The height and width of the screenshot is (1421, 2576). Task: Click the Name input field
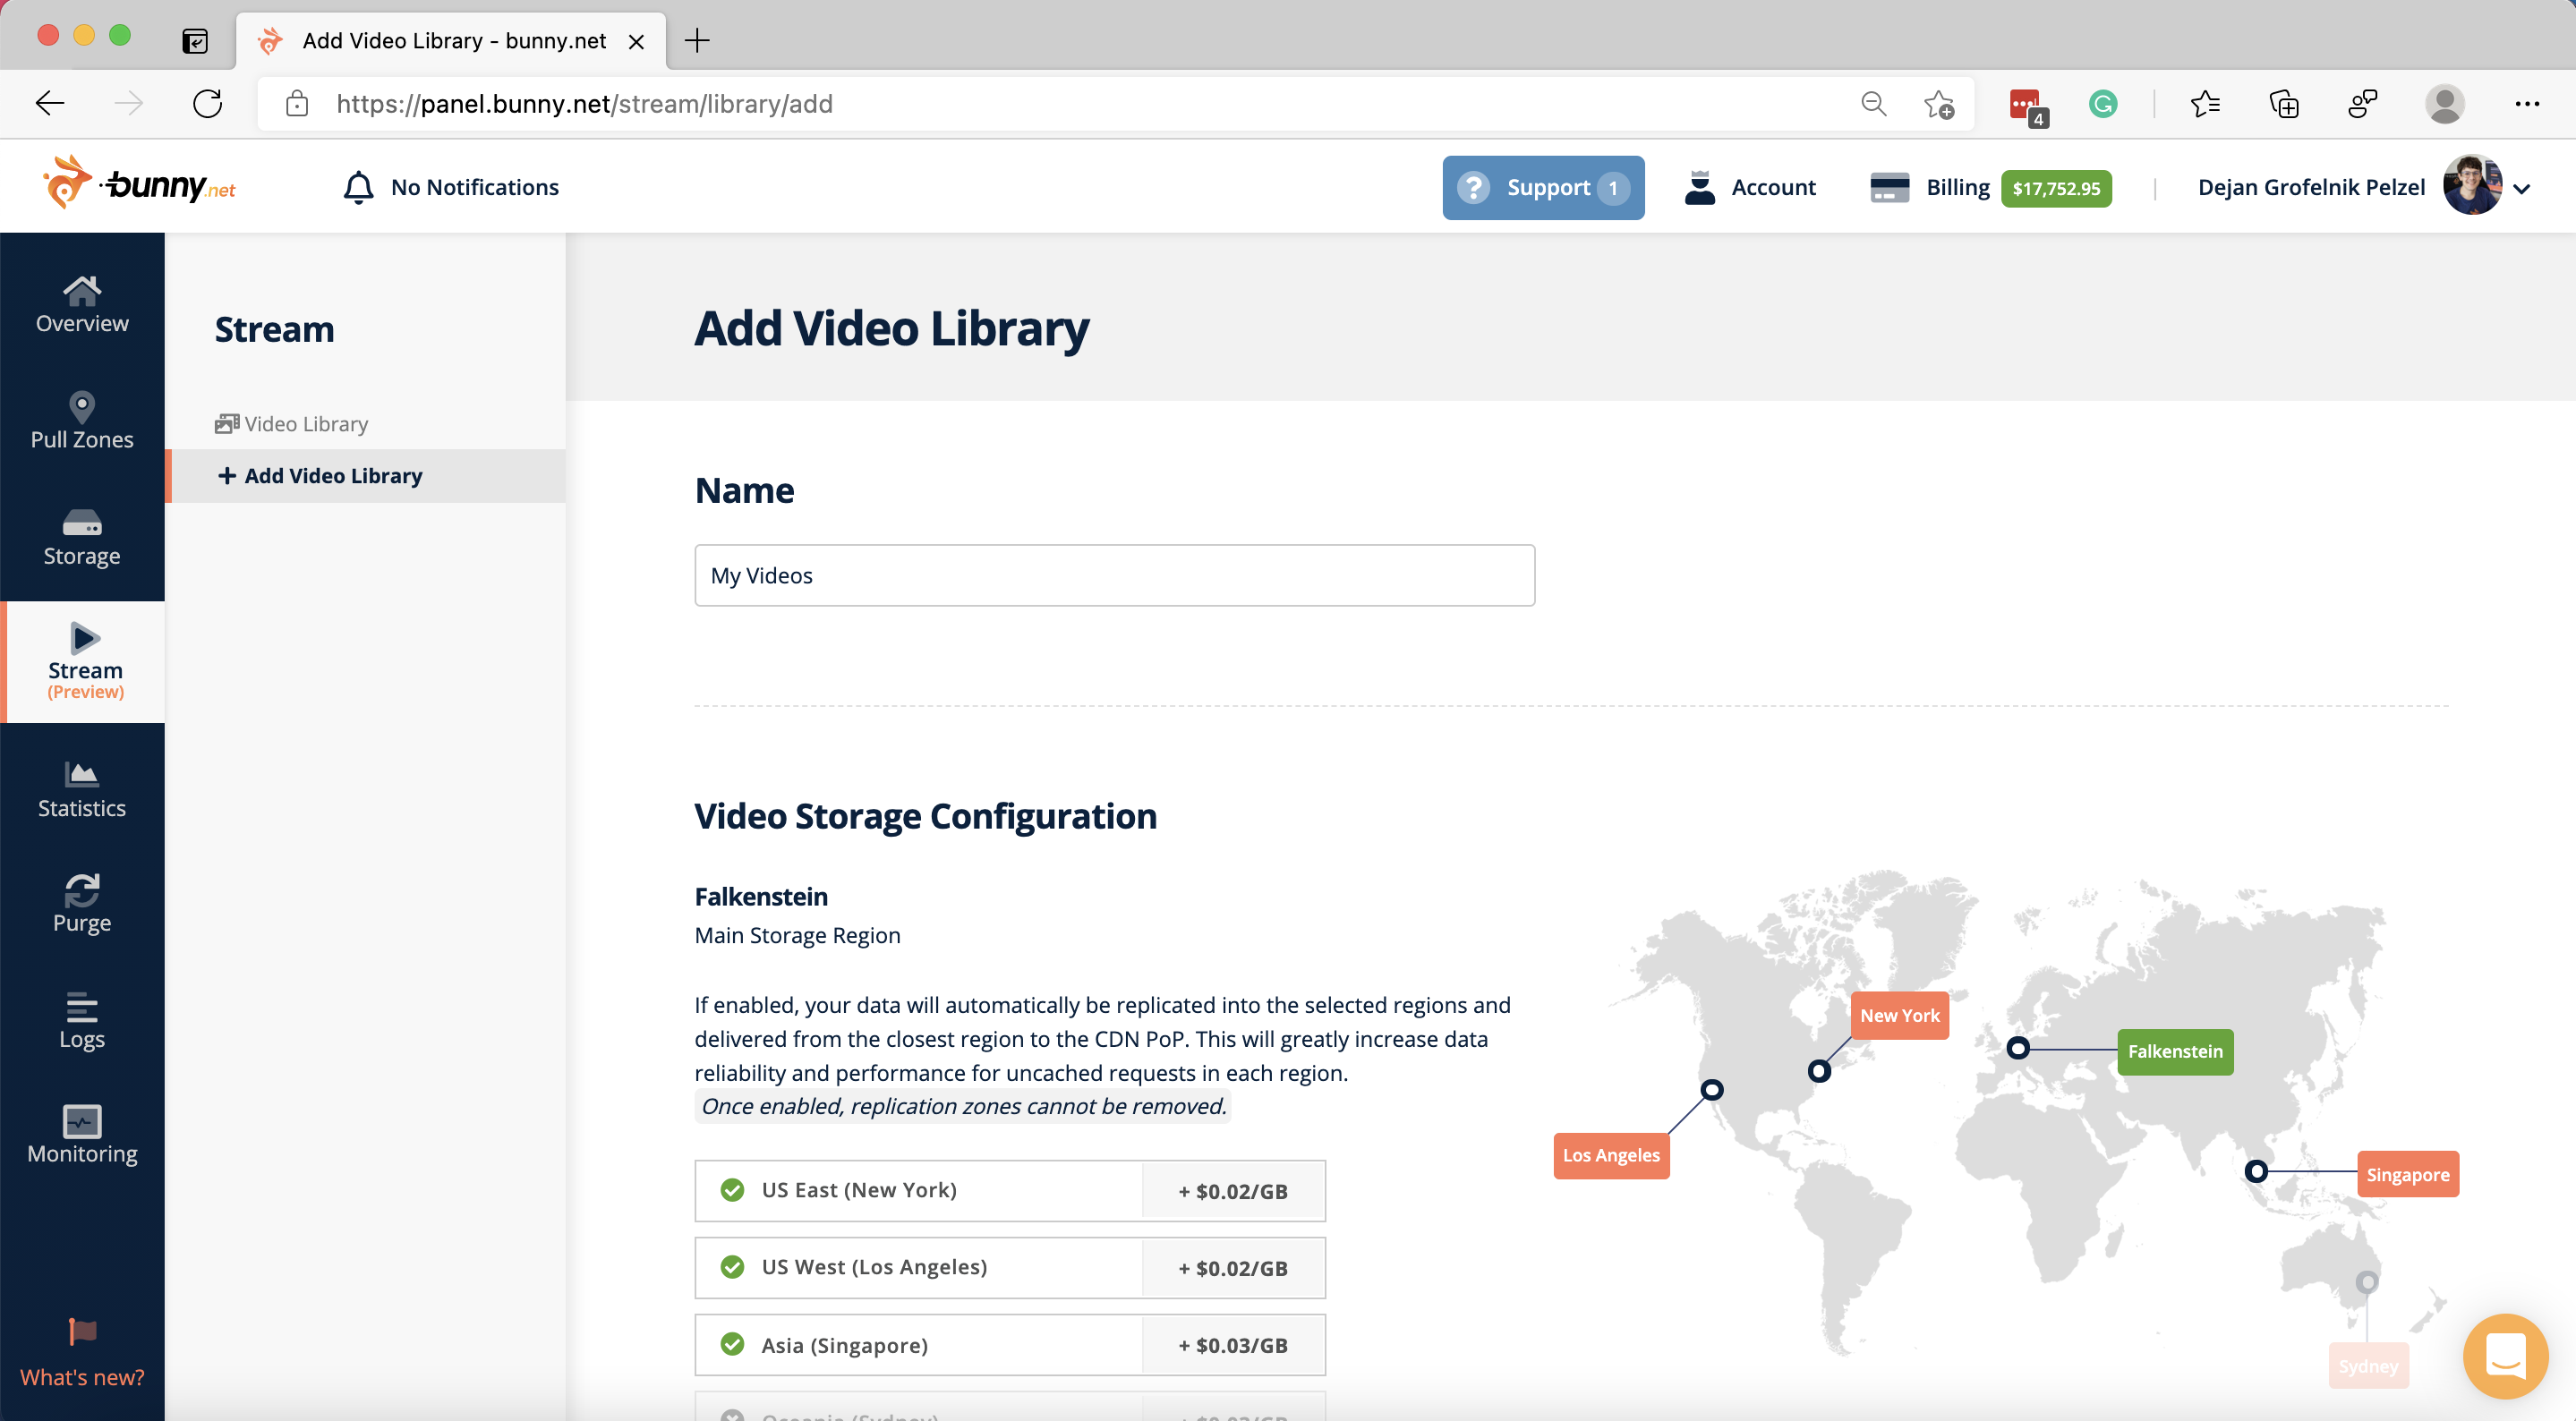(1114, 575)
